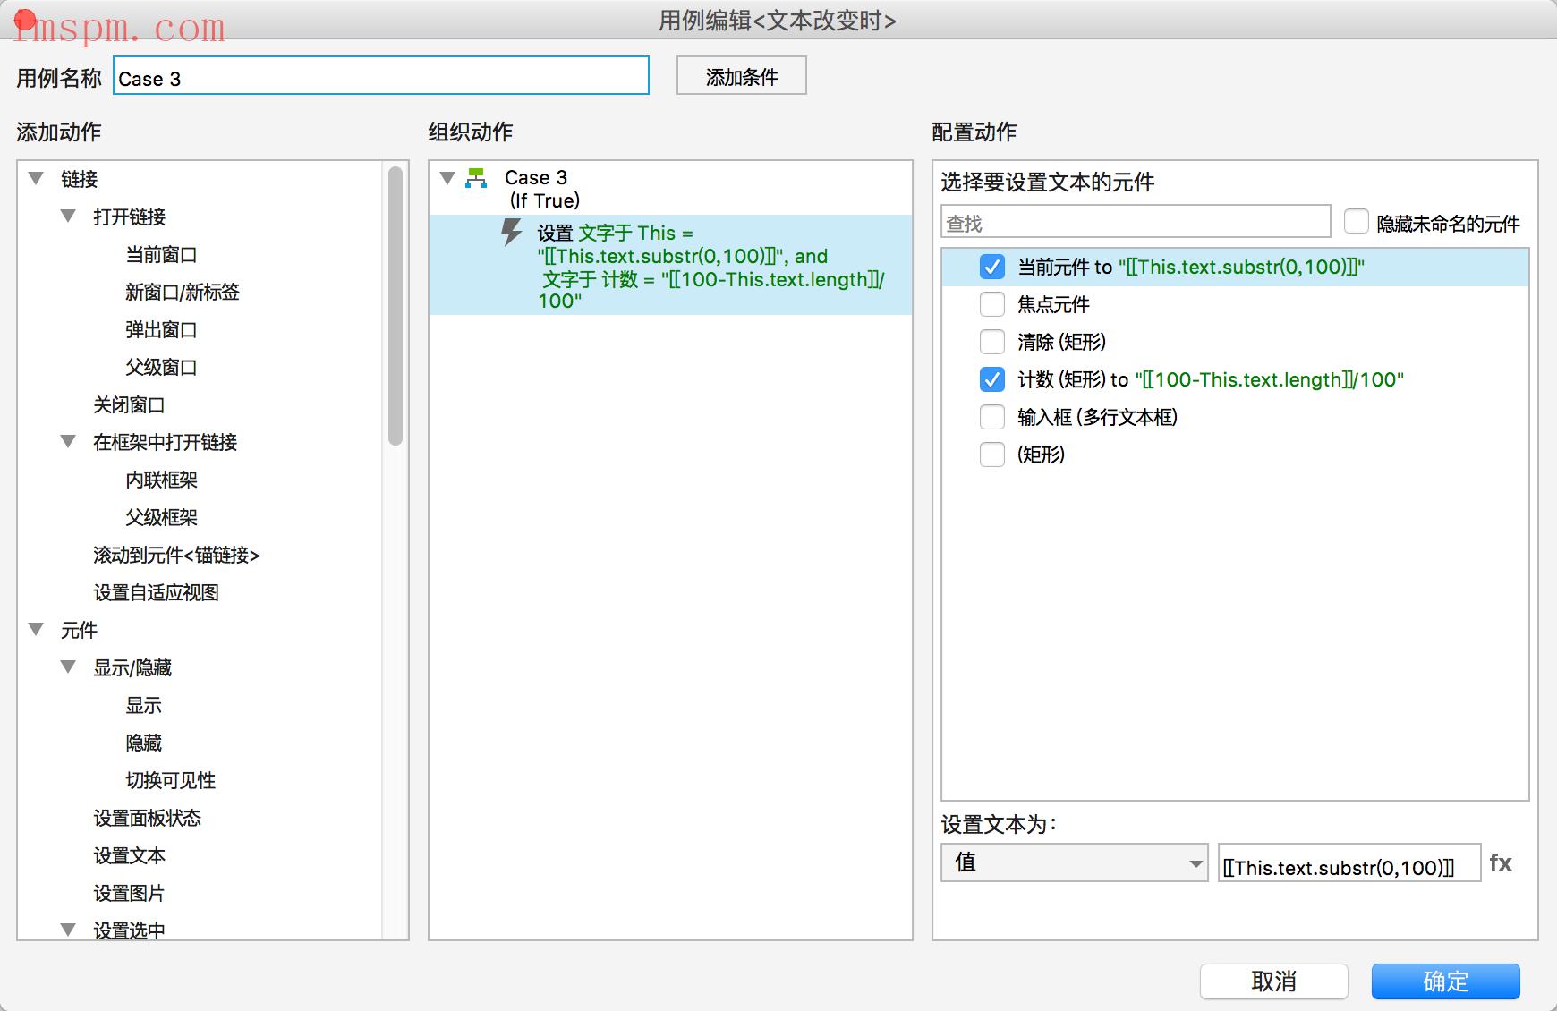
Task: Collapse the 在框架中打开链接 group
Action: pos(68,442)
